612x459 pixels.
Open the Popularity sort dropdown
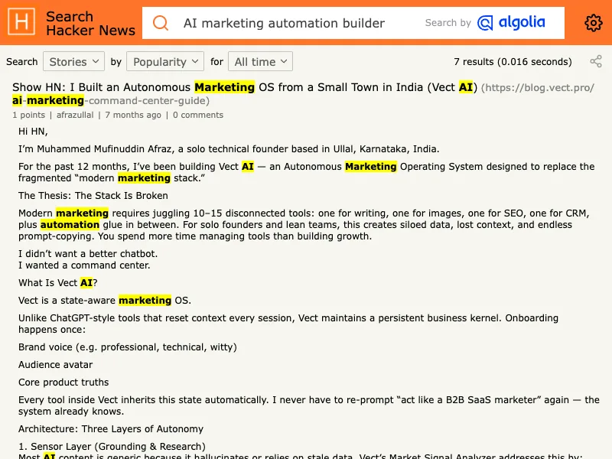click(x=165, y=62)
